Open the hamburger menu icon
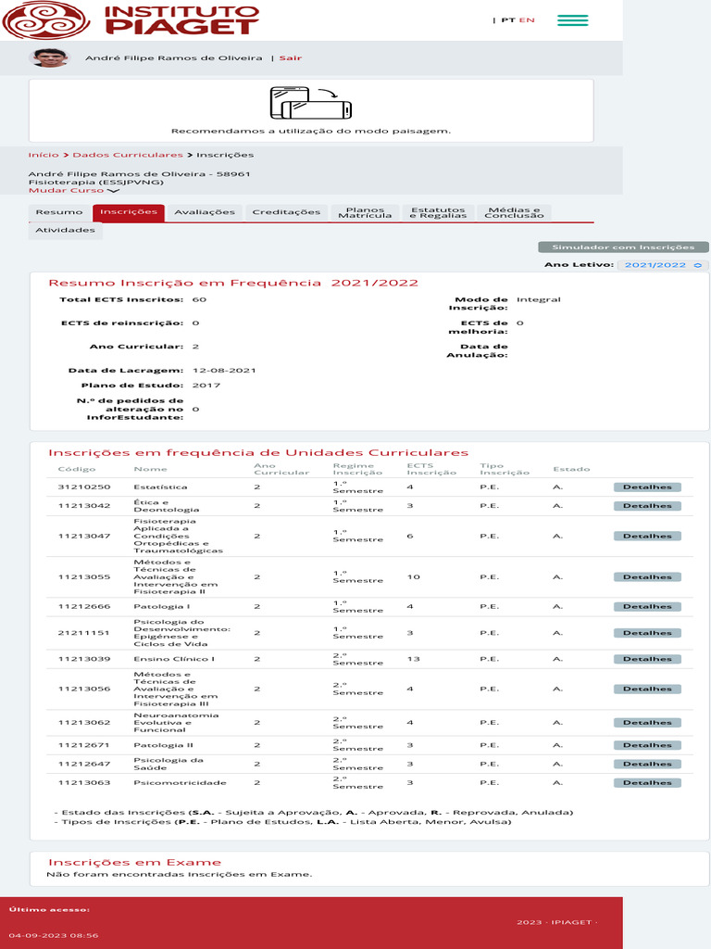Viewport: 711px width, 949px height. (x=572, y=20)
